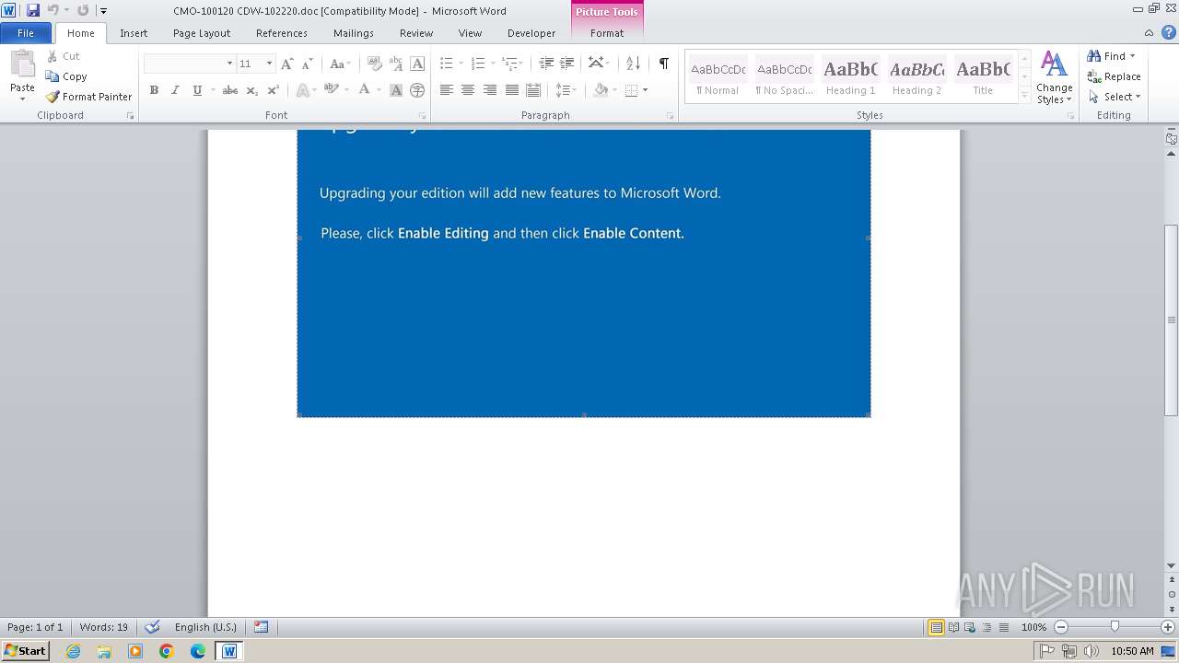Viewport: 1179px width, 663px height.
Task: Select Print Layout view button
Action: (936, 627)
